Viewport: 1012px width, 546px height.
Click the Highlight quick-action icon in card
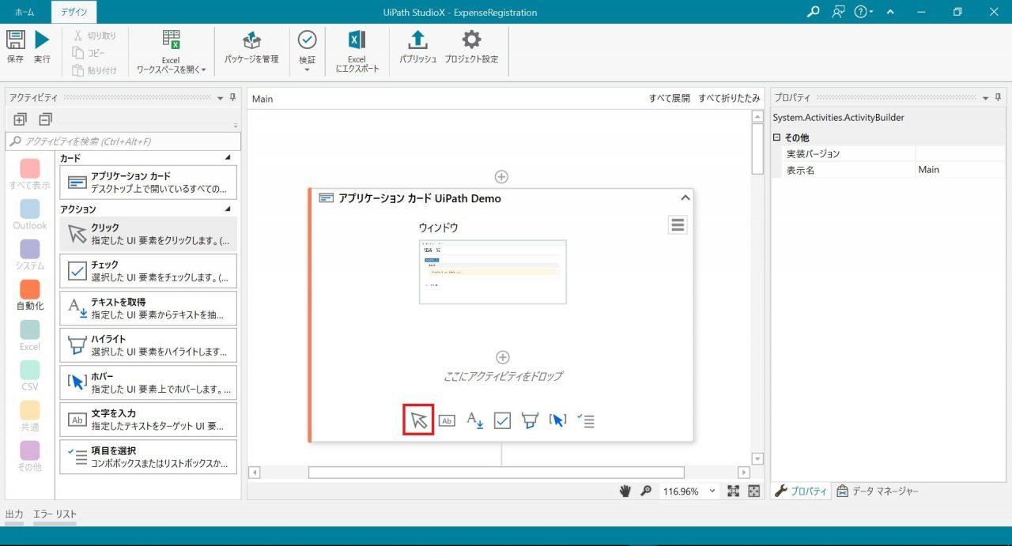pyautogui.click(x=530, y=420)
